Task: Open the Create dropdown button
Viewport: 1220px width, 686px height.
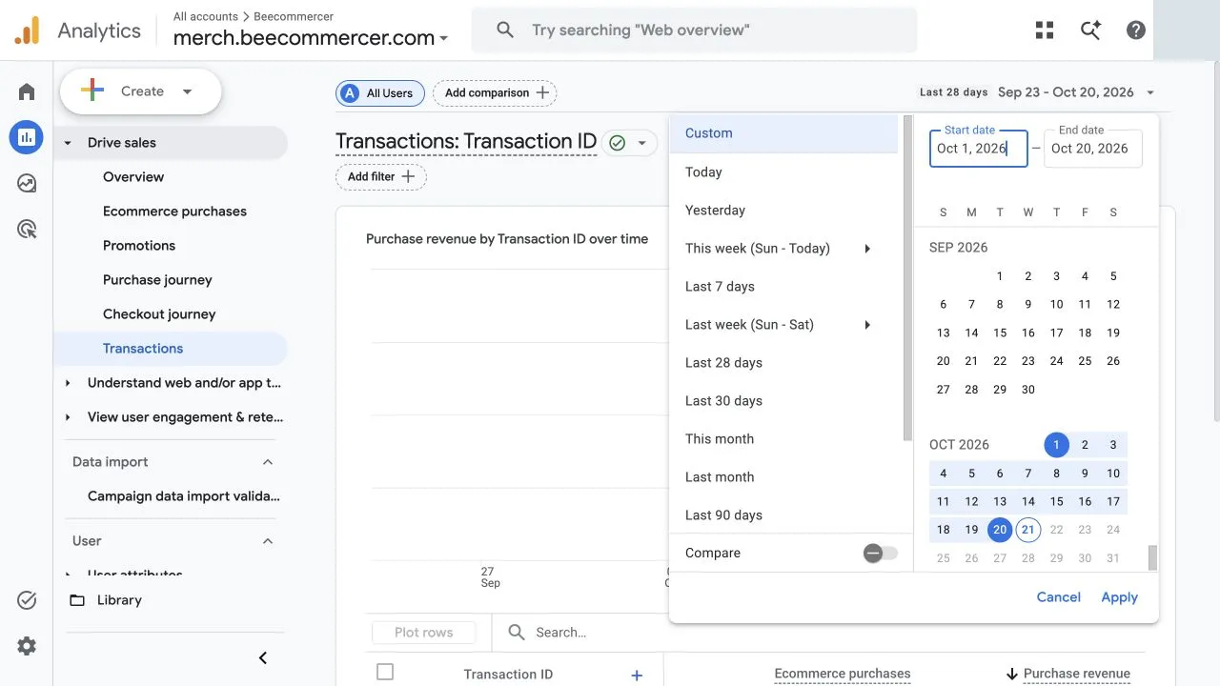Action: 141,91
